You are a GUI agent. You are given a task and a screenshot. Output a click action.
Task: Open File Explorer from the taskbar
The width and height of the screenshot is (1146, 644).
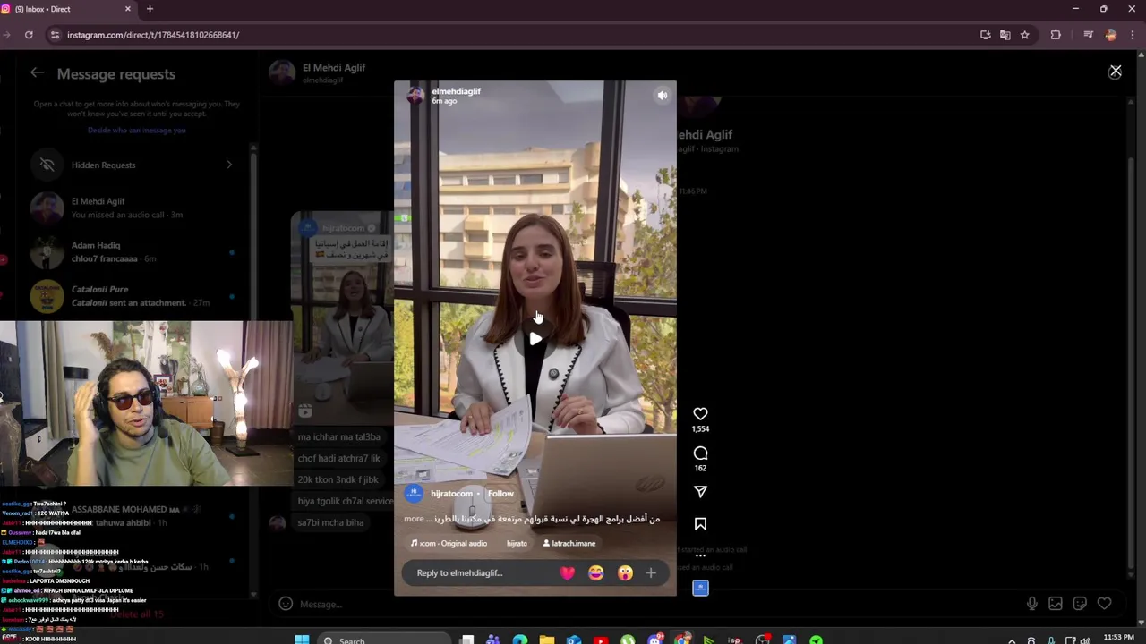coord(546,640)
